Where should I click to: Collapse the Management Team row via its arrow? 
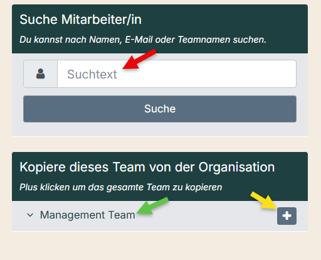(30, 215)
